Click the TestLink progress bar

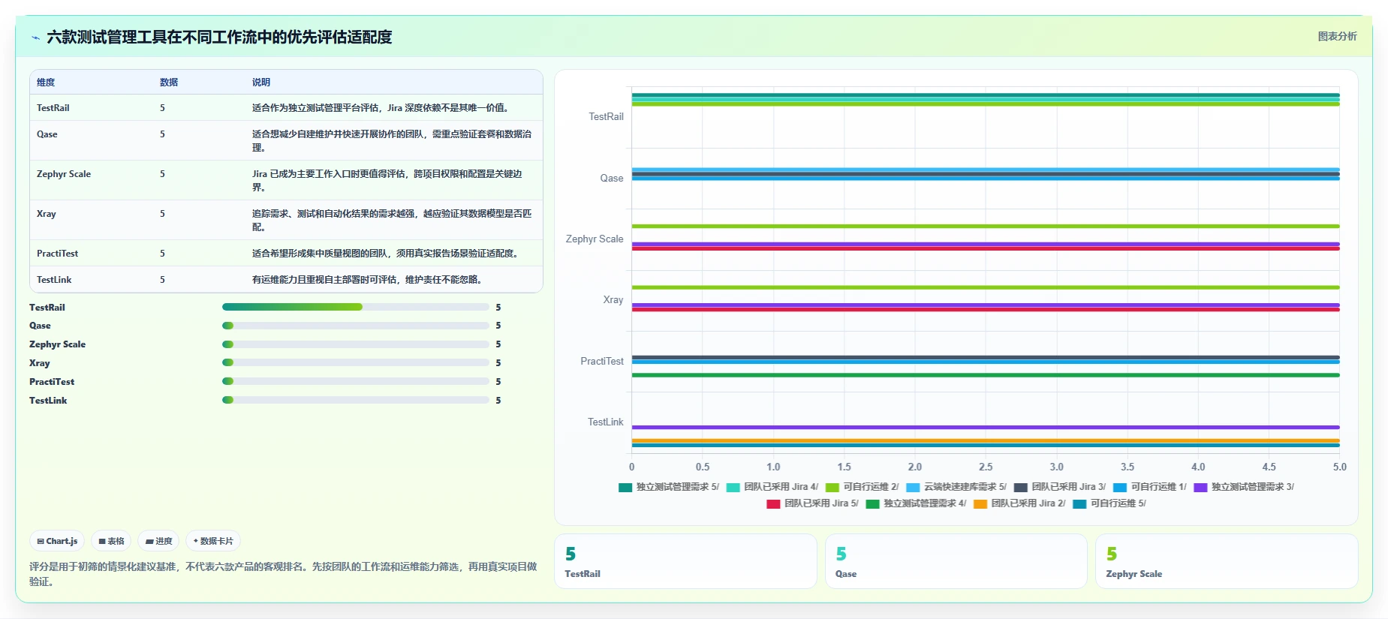[x=356, y=400]
